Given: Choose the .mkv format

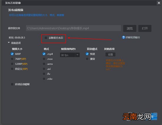Looking at the screenshot, I should click(x=44, y=79).
